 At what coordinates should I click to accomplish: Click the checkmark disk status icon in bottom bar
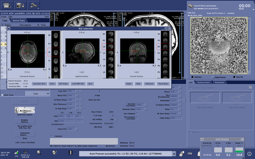click(x=55, y=153)
